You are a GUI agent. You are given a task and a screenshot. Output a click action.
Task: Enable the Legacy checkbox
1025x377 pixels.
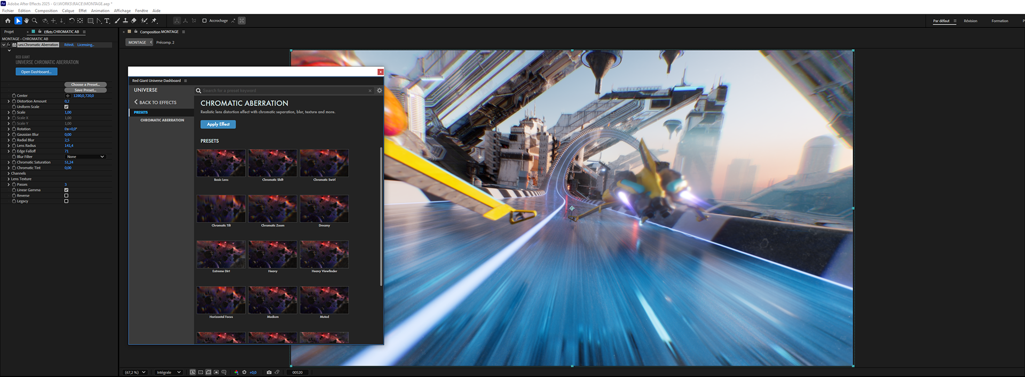tap(66, 201)
